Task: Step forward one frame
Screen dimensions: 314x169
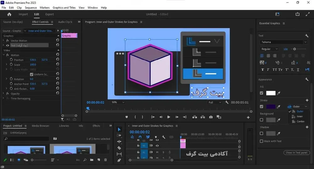Action: point(177,117)
